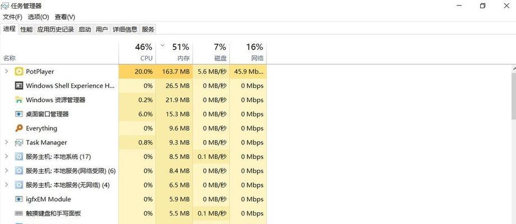
Task: Click the 0.2% CPU value of Windows 资源管理器
Action: (146, 100)
